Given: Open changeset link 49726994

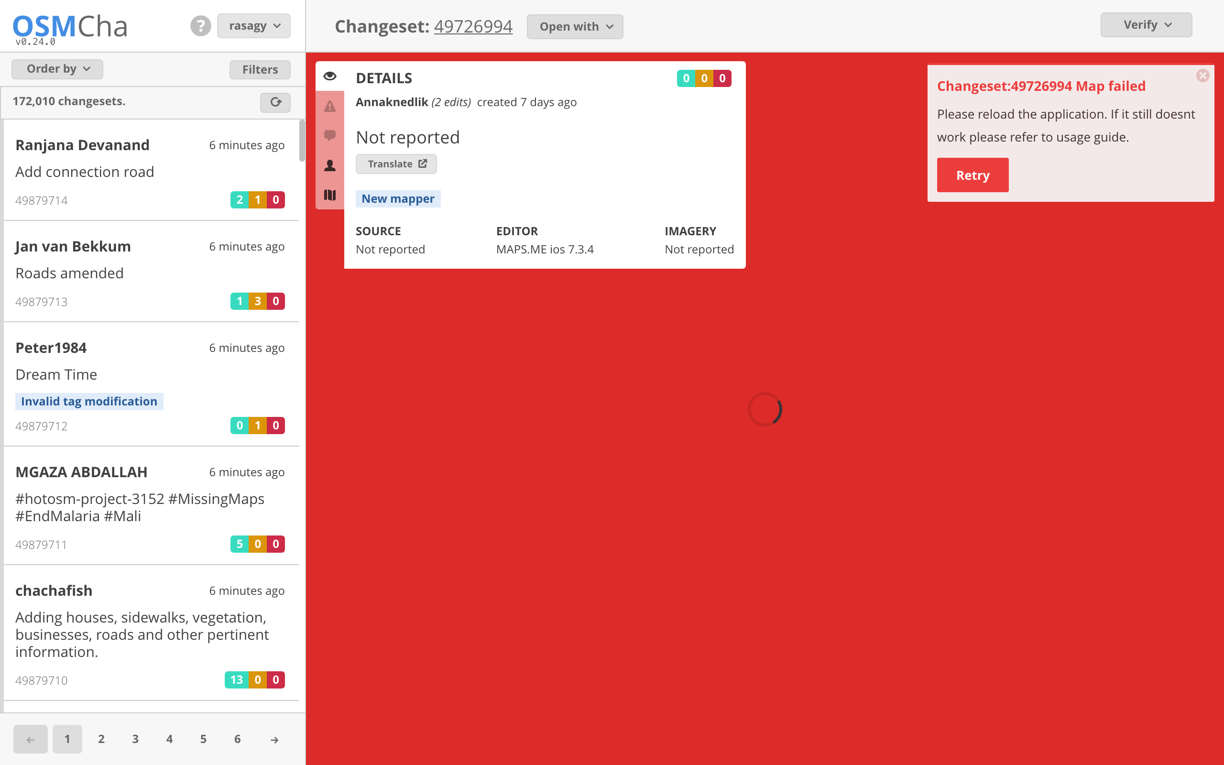Looking at the screenshot, I should 473,26.
